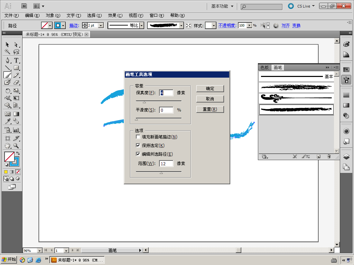Image resolution: width=354 pixels, height=265 pixels.
Task: Open 文件(F) menu
Action: pos(11,15)
